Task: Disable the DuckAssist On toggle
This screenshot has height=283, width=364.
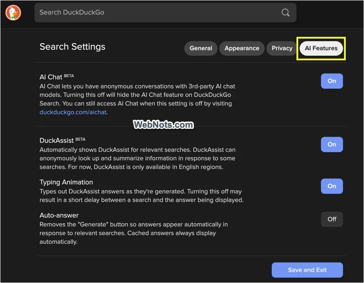Action: 332,145
